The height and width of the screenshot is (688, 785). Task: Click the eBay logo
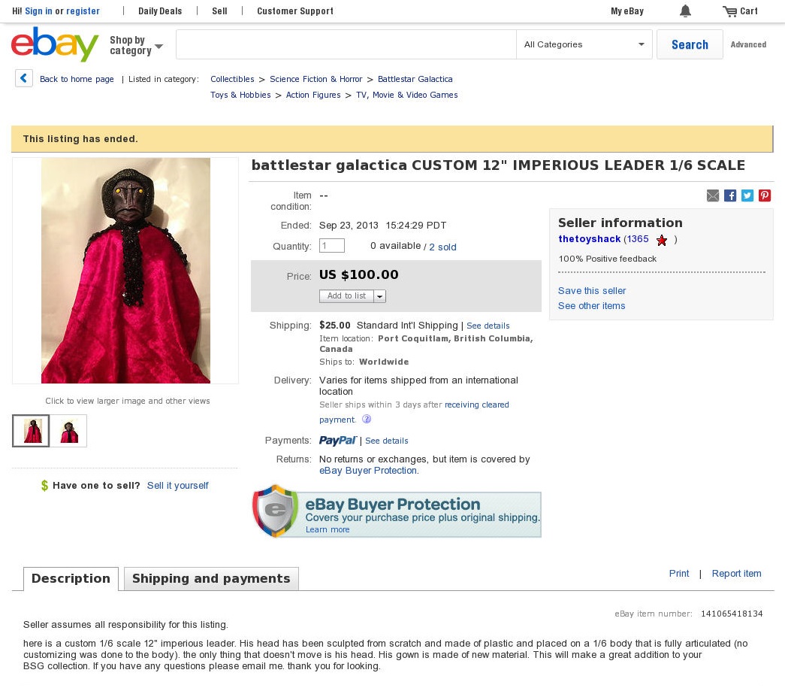click(x=55, y=44)
